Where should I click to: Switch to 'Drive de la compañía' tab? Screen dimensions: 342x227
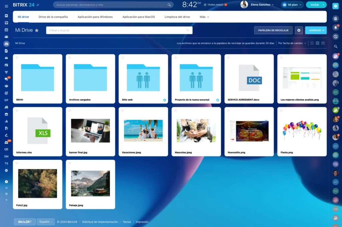pos(53,17)
